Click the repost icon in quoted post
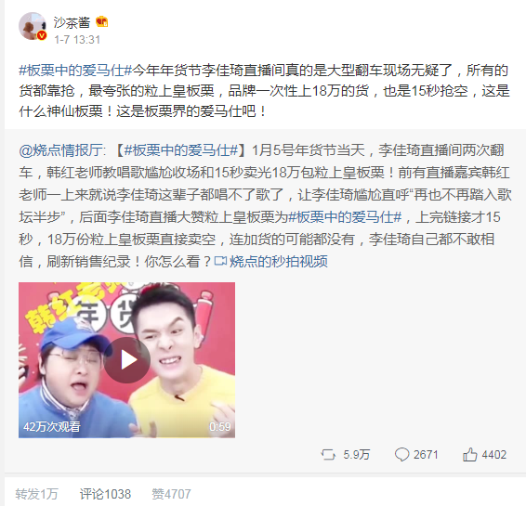This screenshot has width=526, height=506. click(x=328, y=454)
